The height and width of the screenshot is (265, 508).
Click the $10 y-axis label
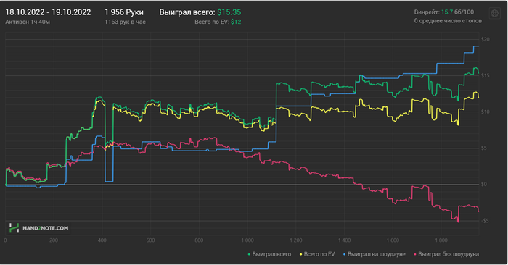coord(486,112)
